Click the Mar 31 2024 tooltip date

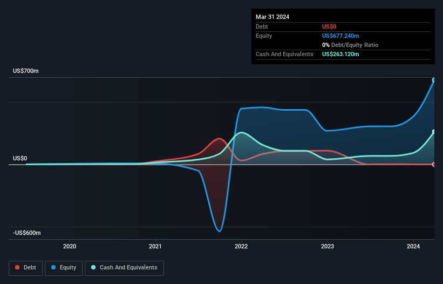[x=272, y=17]
